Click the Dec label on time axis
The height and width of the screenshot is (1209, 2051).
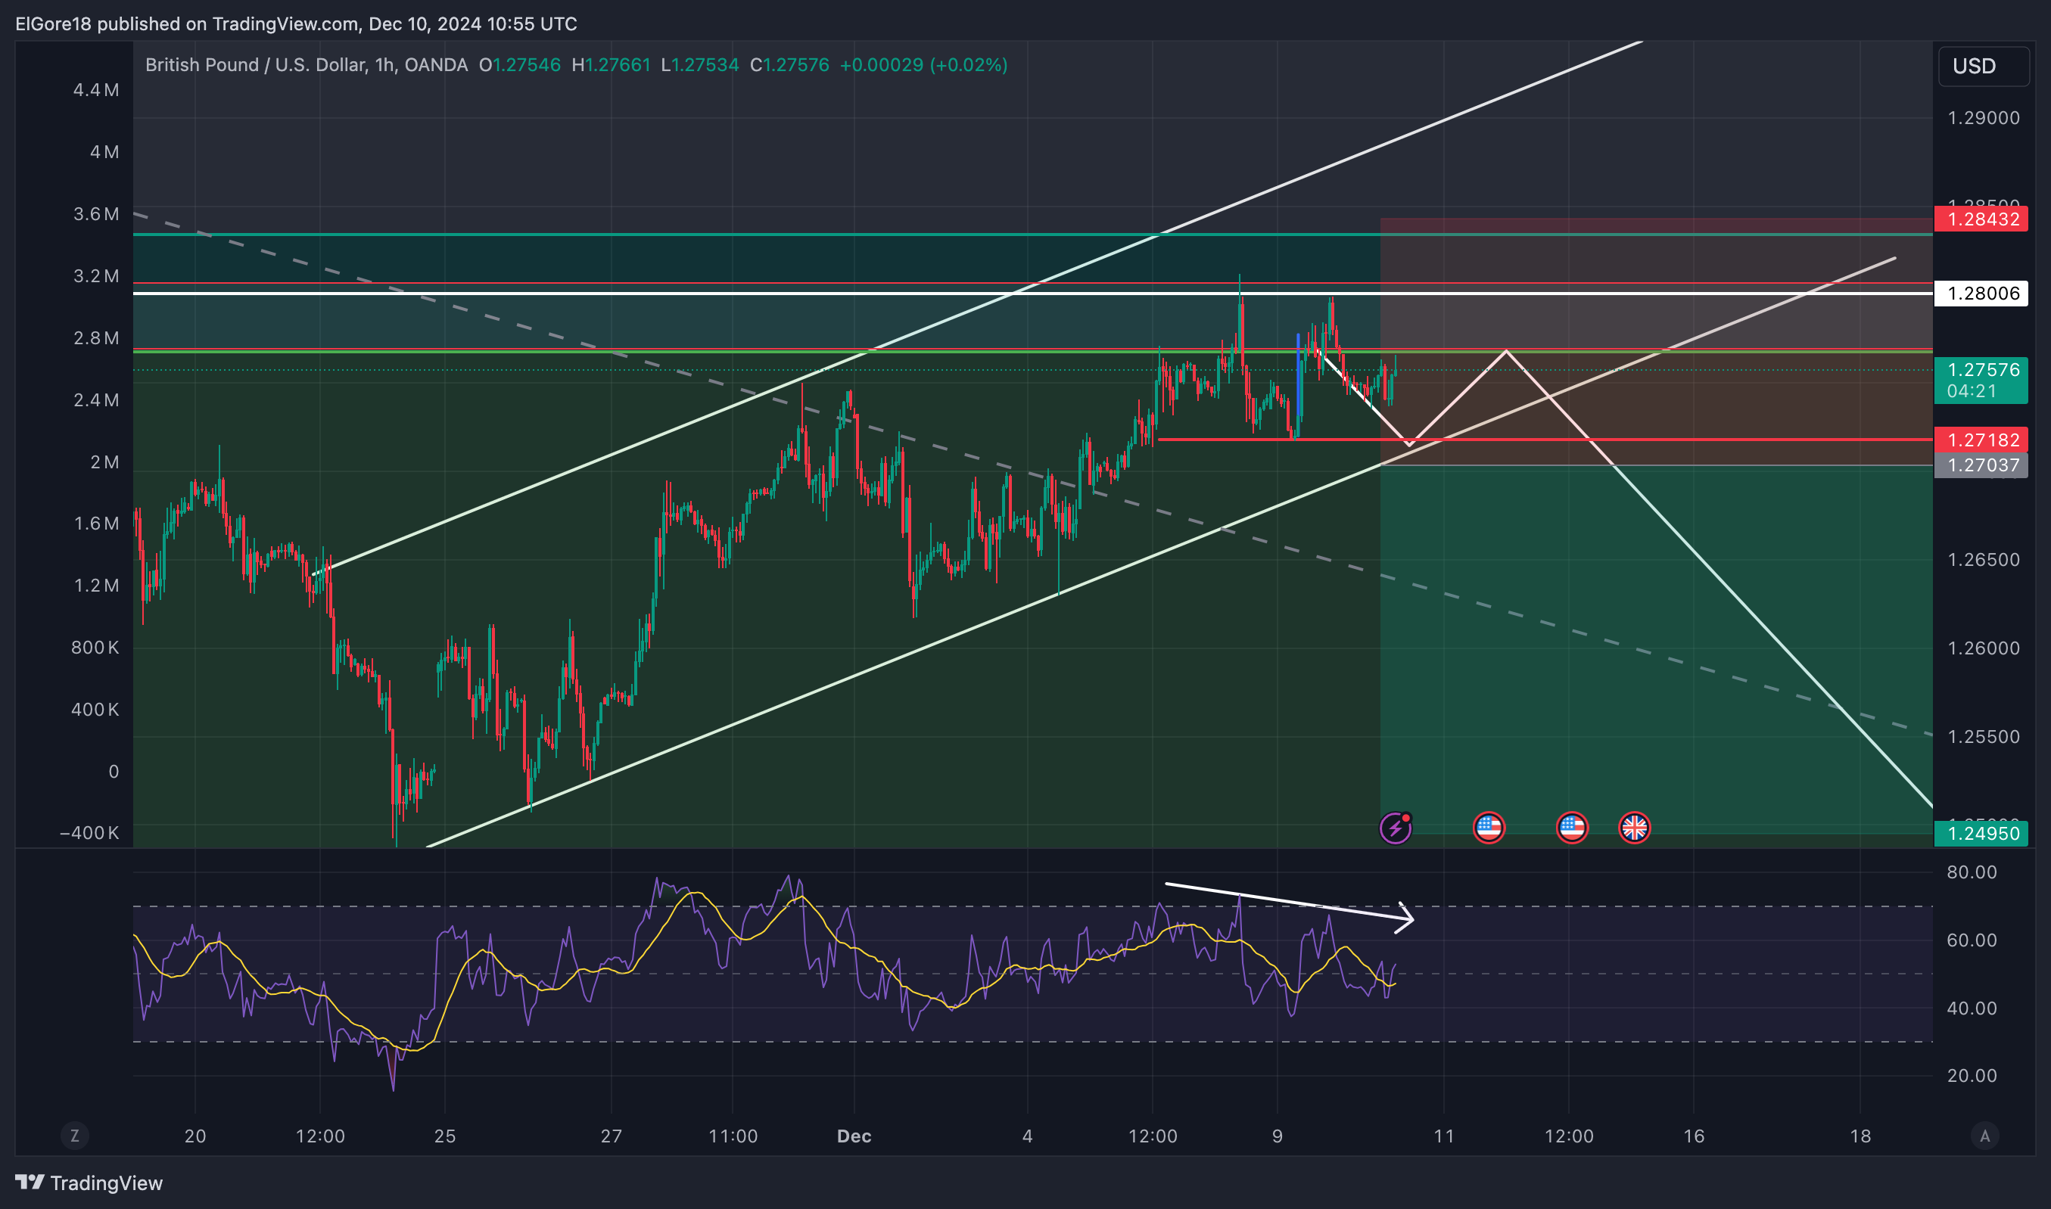click(x=854, y=1136)
